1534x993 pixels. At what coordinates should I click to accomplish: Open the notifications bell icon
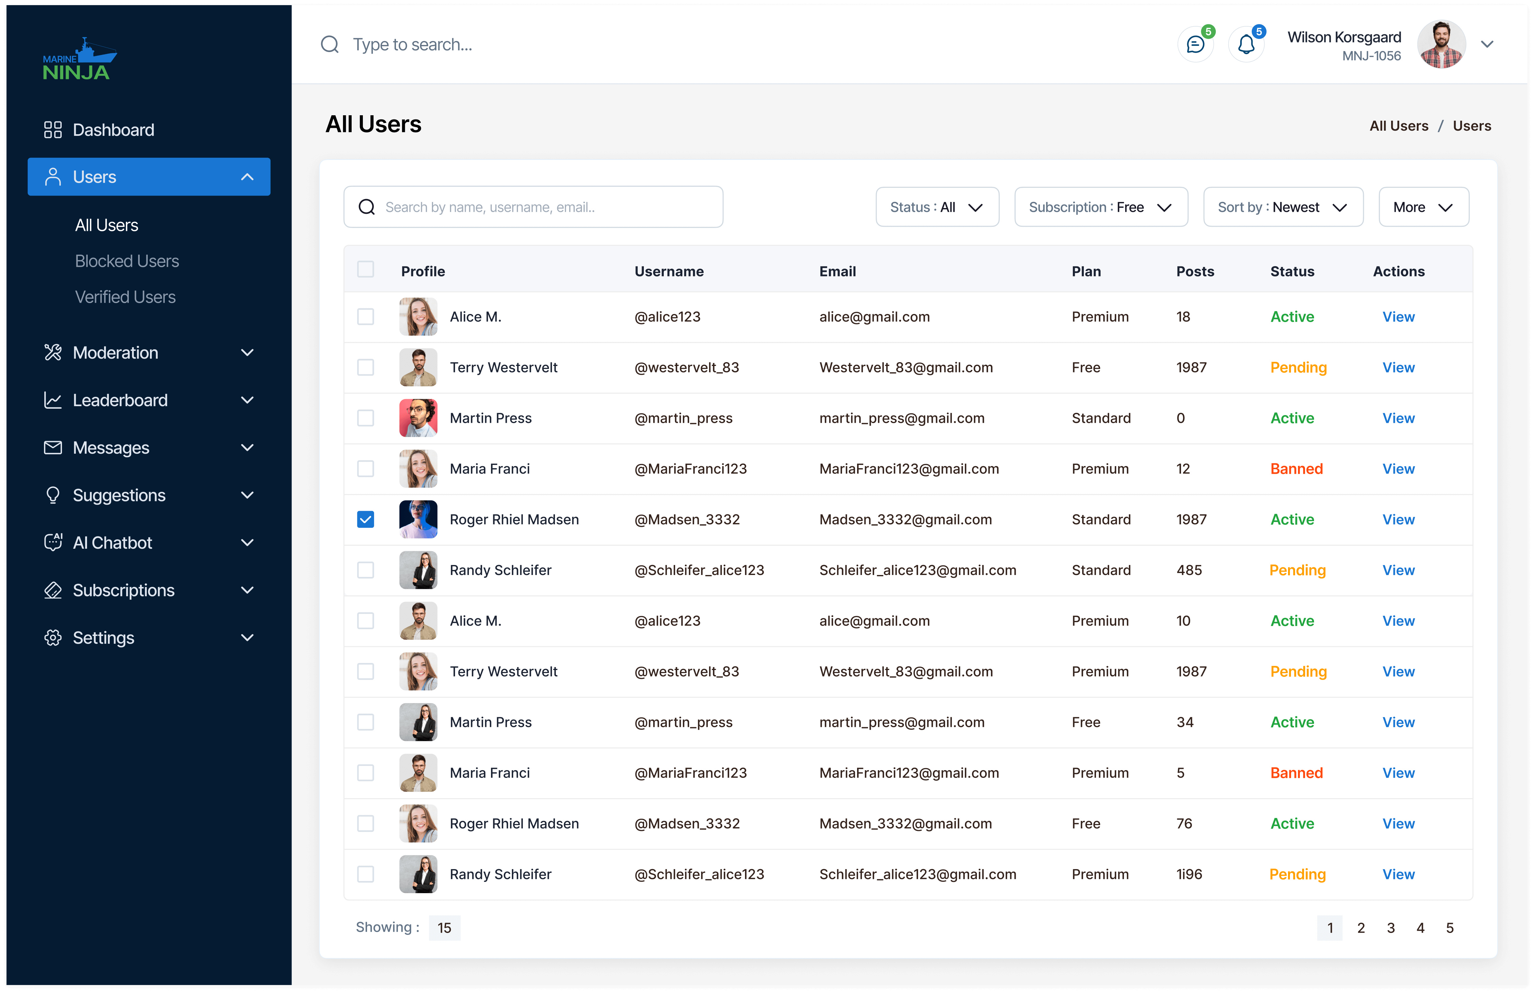pos(1246,44)
